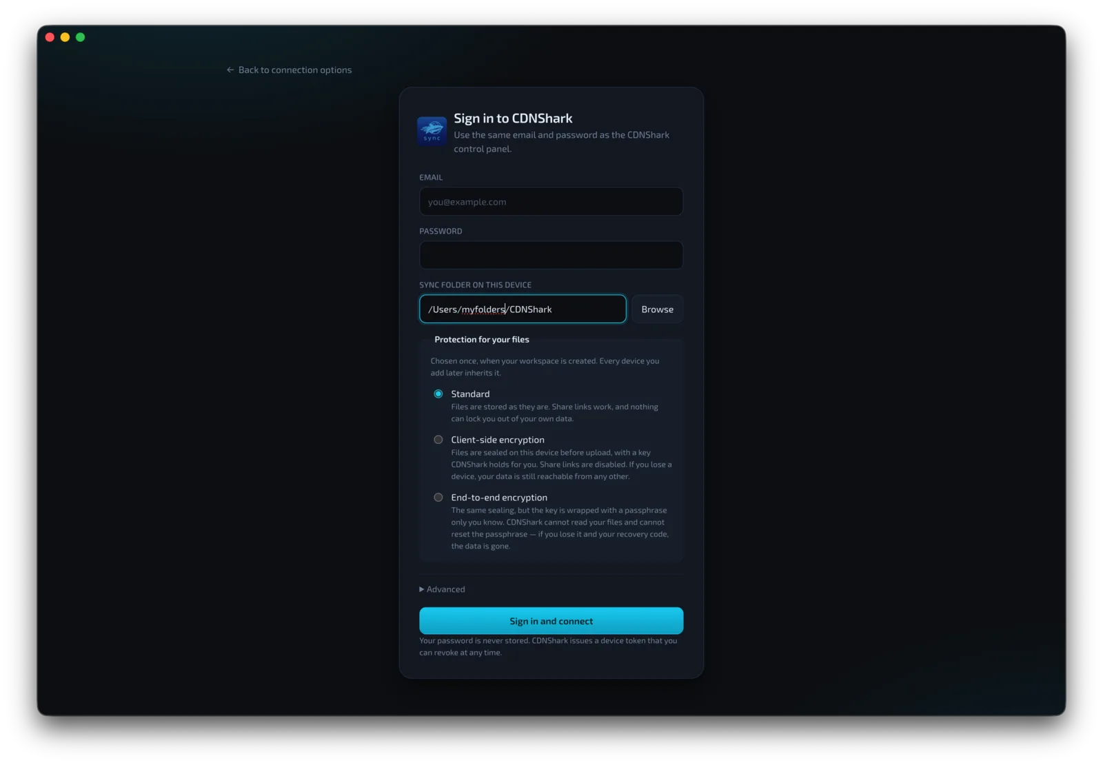The height and width of the screenshot is (765, 1103).
Task: Focus the Password input field
Action: 551,255
